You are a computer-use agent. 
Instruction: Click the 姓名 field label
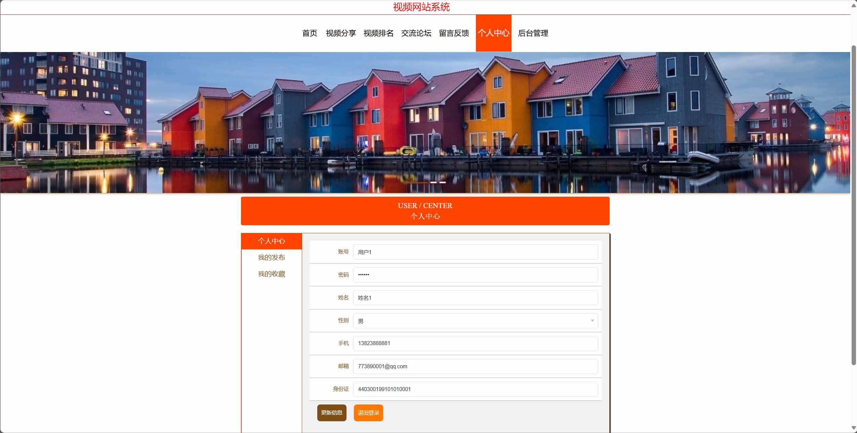pos(343,297)
